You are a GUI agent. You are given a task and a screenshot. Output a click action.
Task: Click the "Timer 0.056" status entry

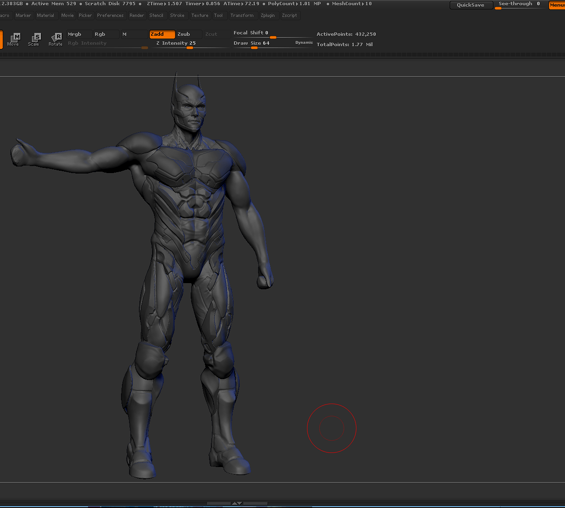coord(202,4)
